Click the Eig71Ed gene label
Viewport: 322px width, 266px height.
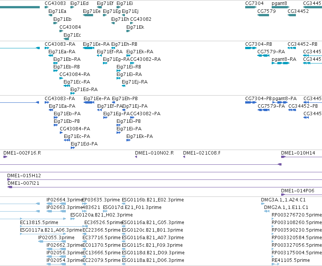point(79,3)
